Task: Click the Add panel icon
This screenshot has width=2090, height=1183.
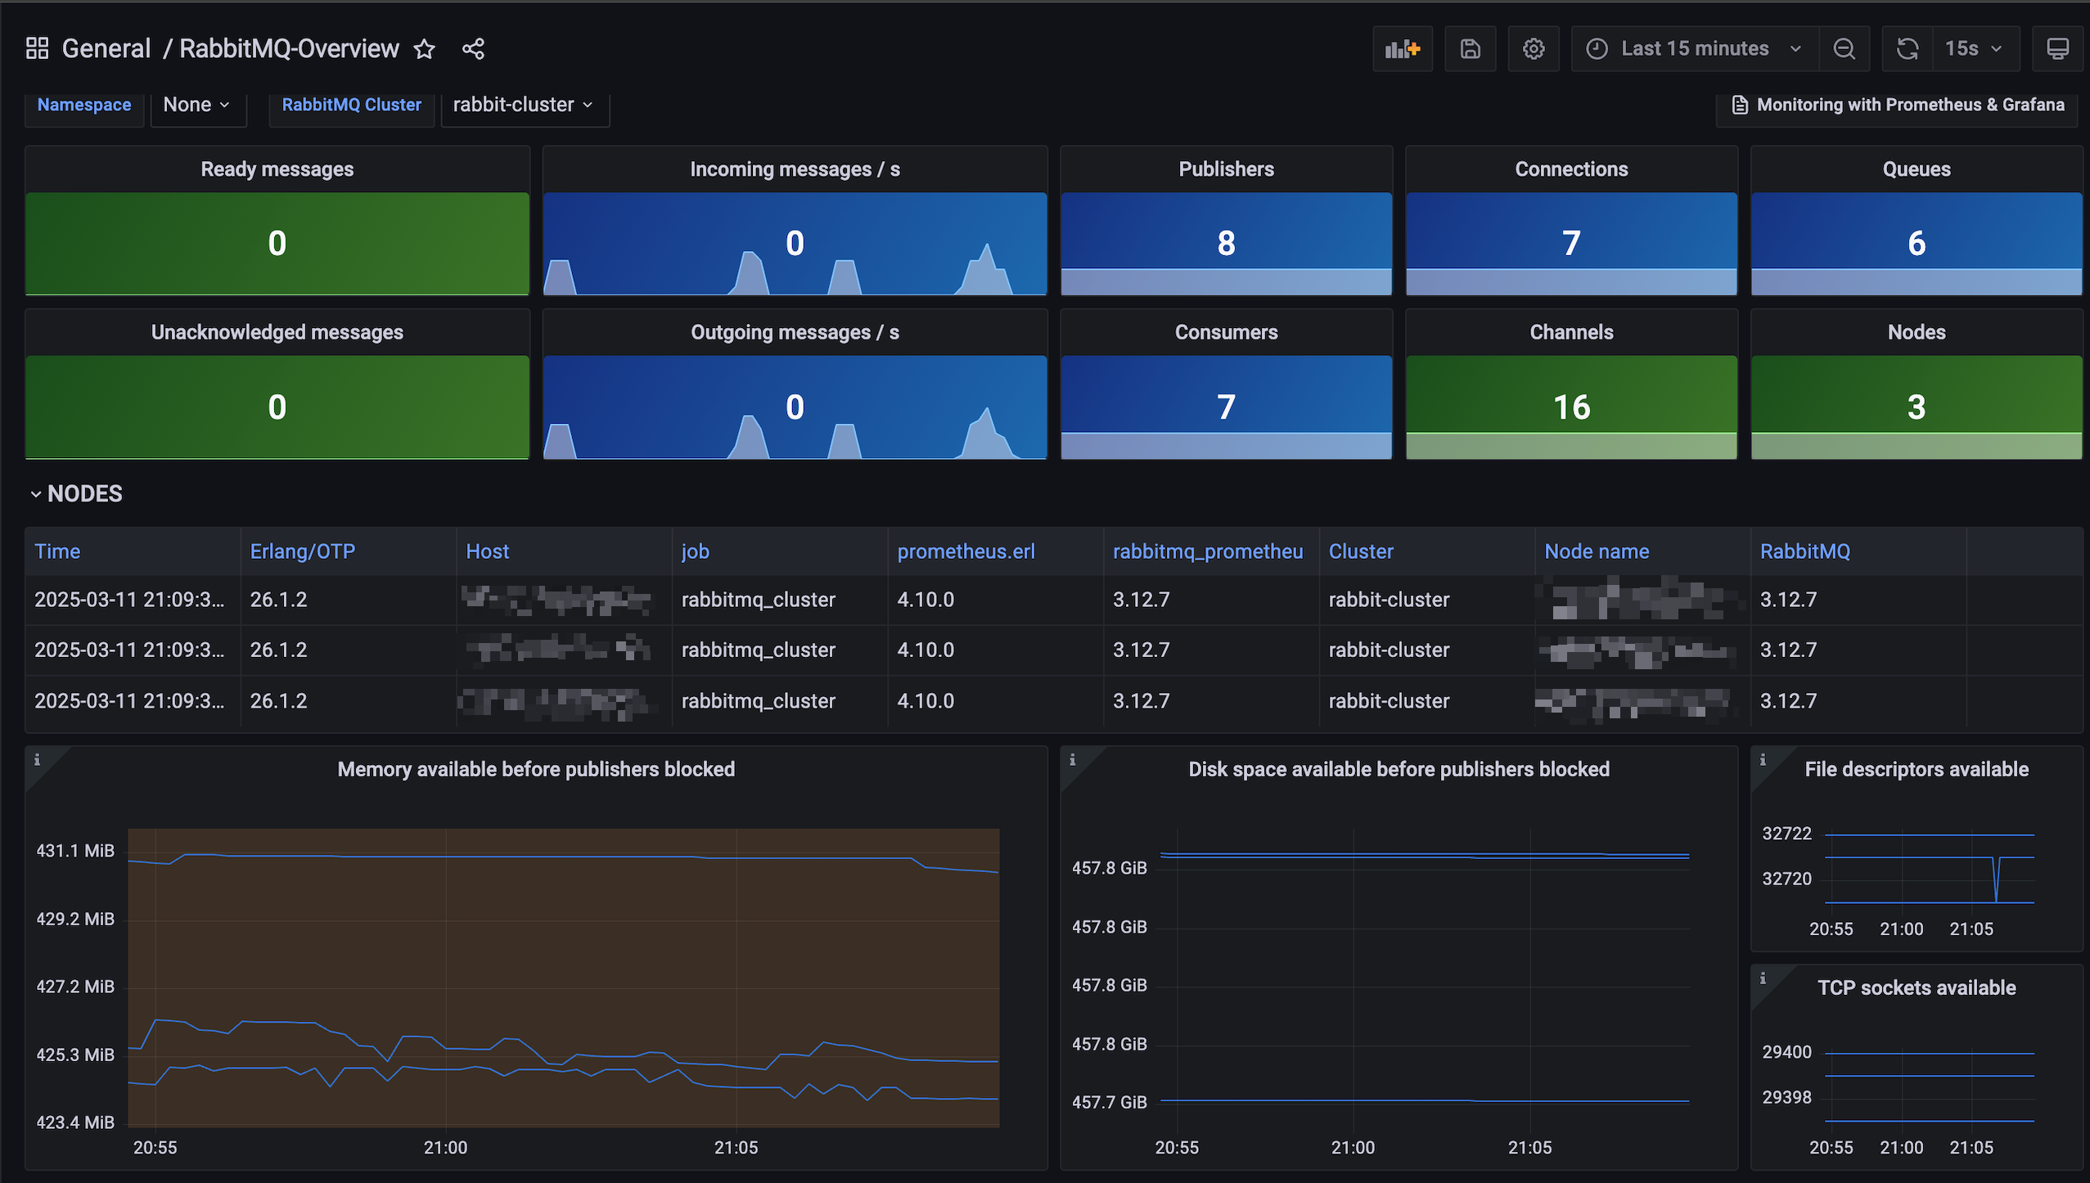Action: (x=1402, y=49)
